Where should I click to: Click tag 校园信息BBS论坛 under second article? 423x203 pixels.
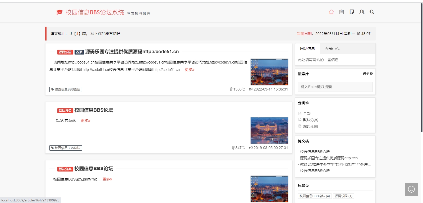[66, 148]
